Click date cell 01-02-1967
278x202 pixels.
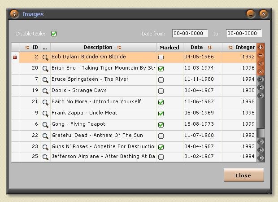[203, 157]
